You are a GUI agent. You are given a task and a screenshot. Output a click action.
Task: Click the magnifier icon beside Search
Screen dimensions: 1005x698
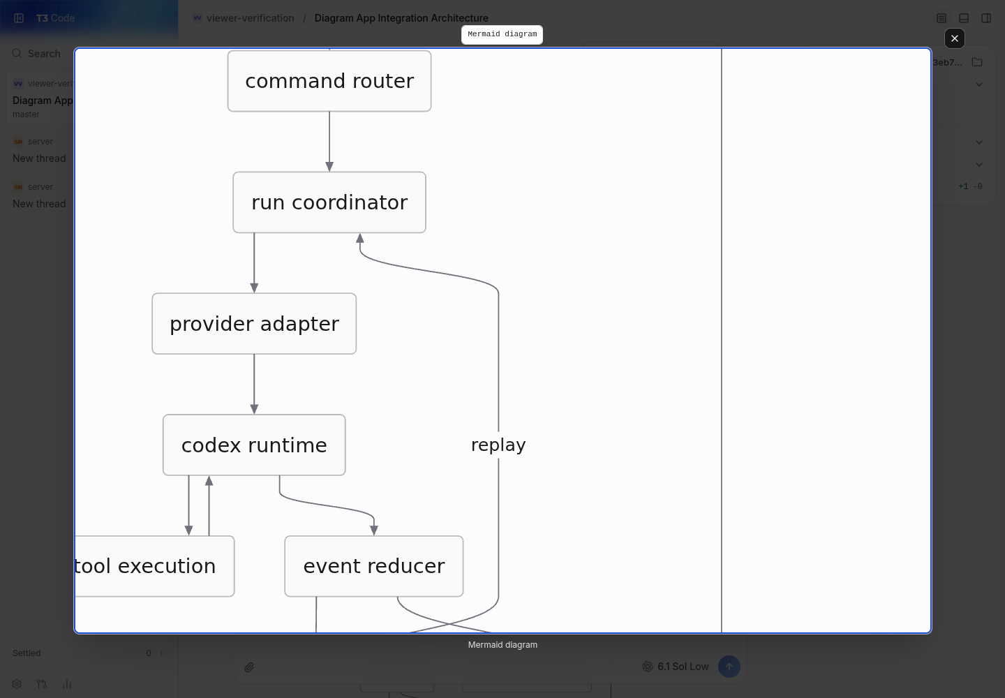17,54
